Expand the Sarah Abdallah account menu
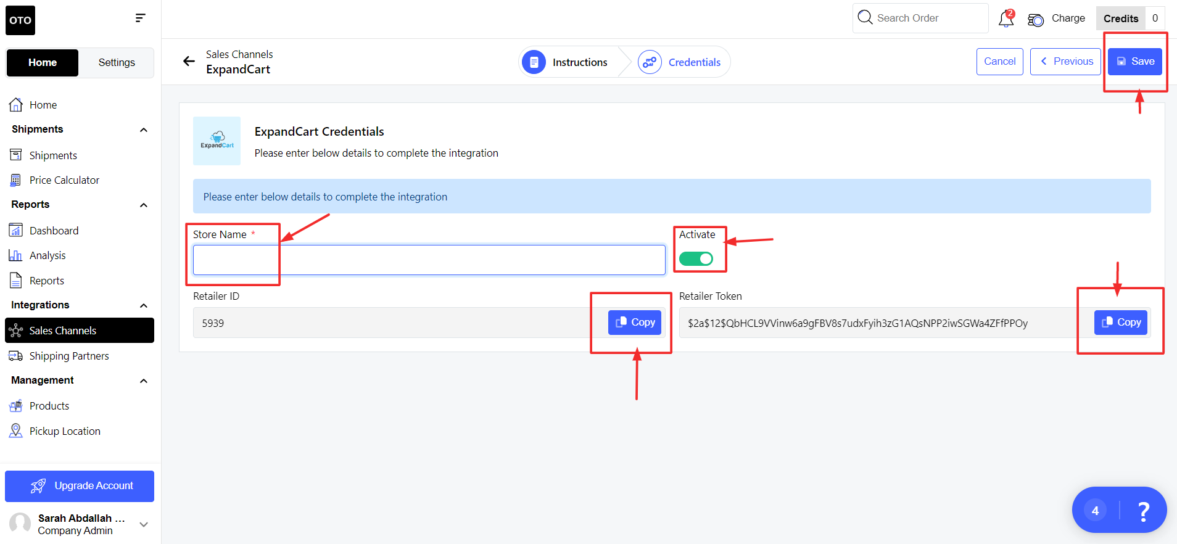 144,524
